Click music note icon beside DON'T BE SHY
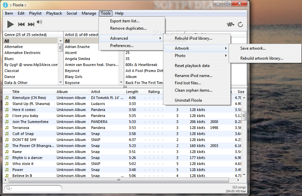 (7, 140)
